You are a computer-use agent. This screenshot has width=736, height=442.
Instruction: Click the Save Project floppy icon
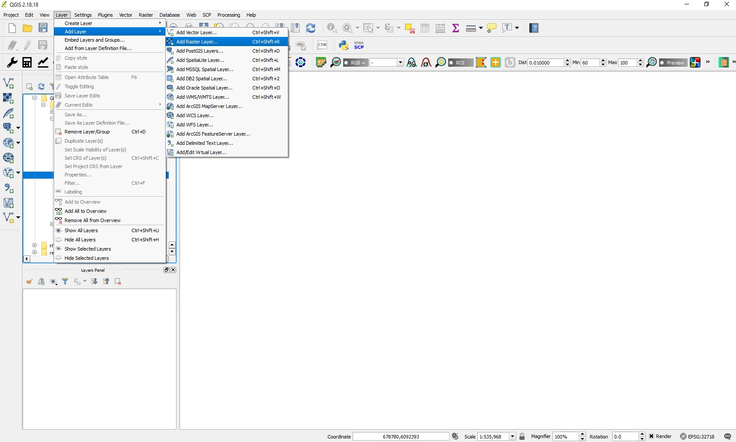coord(43,28)
